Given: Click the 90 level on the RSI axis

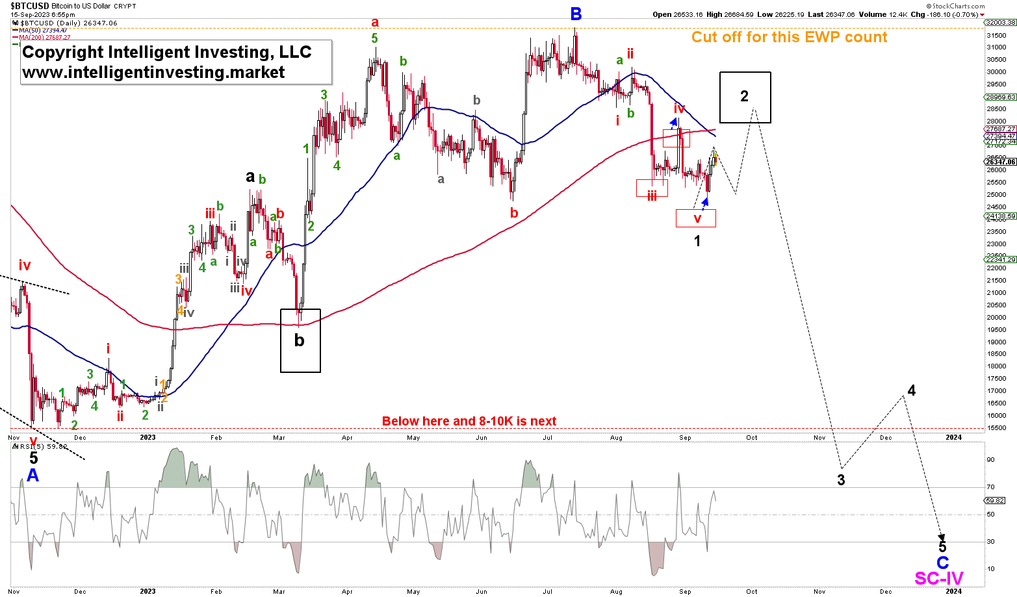Looking at the screenshot, I should point(991,460).
